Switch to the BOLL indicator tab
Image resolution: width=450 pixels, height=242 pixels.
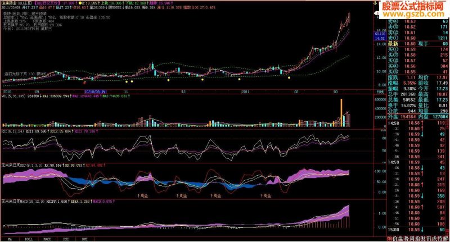(x=29, y=239)
